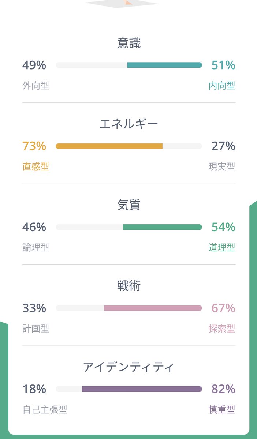
Task: Click the 意識 trait heading
Action: 129,43
